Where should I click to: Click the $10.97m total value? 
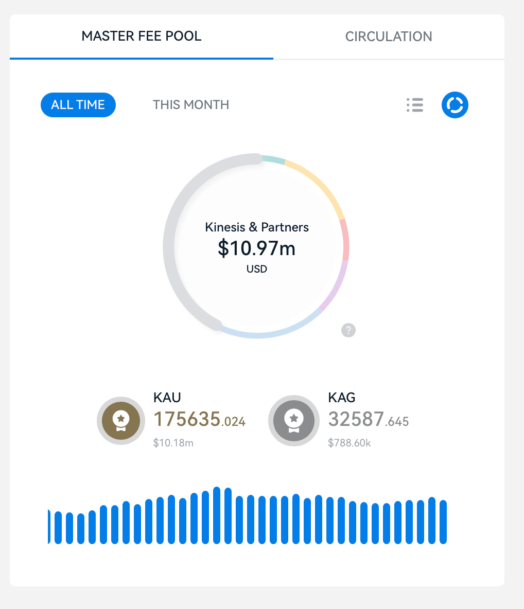(x=256, y=248)
